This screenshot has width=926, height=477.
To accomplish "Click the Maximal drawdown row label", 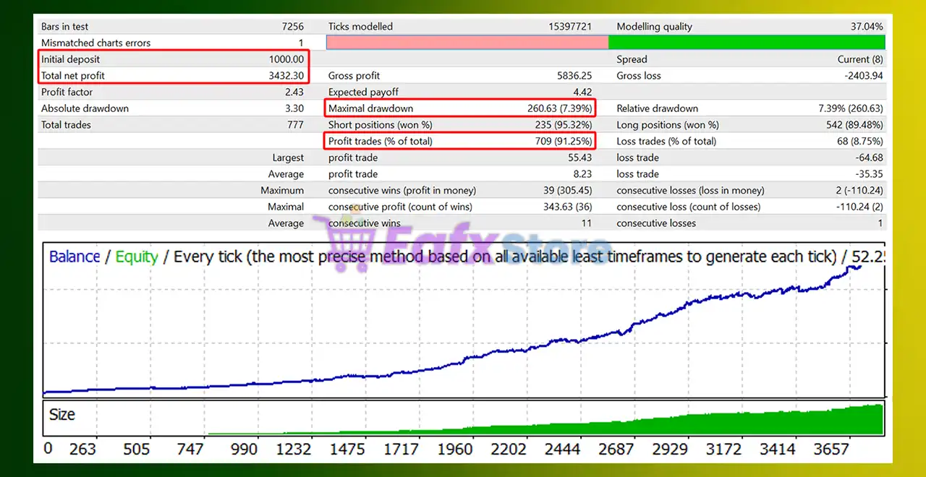I will [370, 108].
